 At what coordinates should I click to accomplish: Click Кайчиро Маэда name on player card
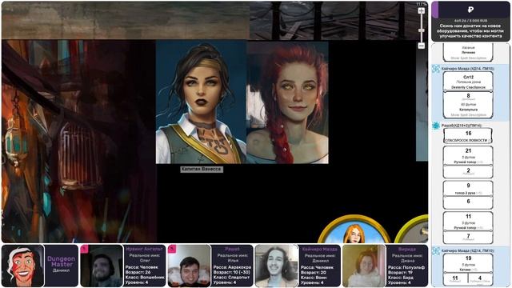pos(319,249)
